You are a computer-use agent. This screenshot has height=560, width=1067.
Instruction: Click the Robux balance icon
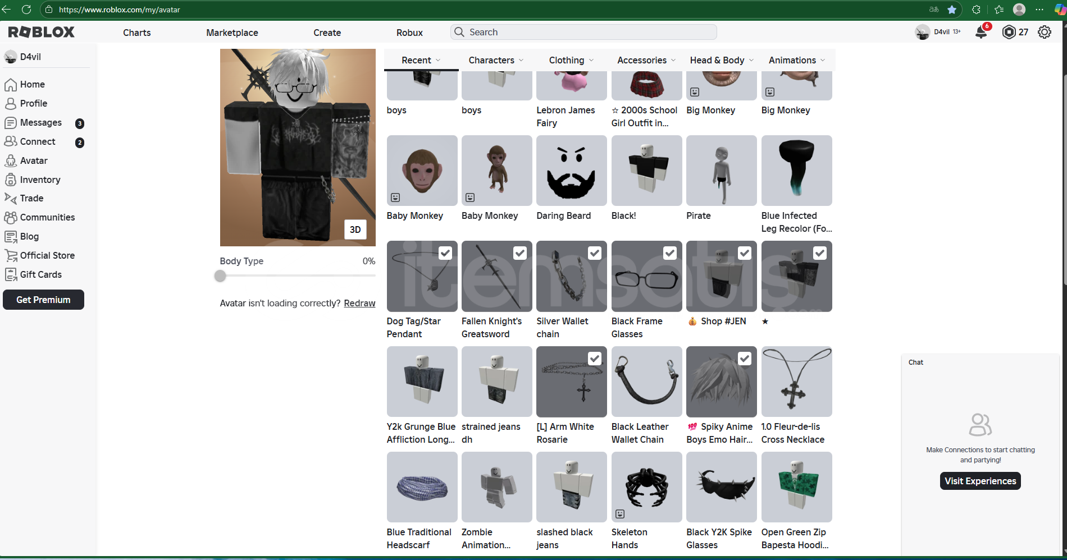[x=1009, y=32]
